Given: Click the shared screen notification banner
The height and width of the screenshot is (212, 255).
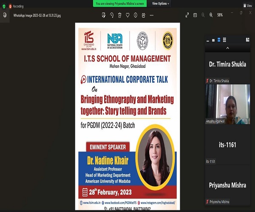Looking at the screenshot, I should [x=120, y=3].
